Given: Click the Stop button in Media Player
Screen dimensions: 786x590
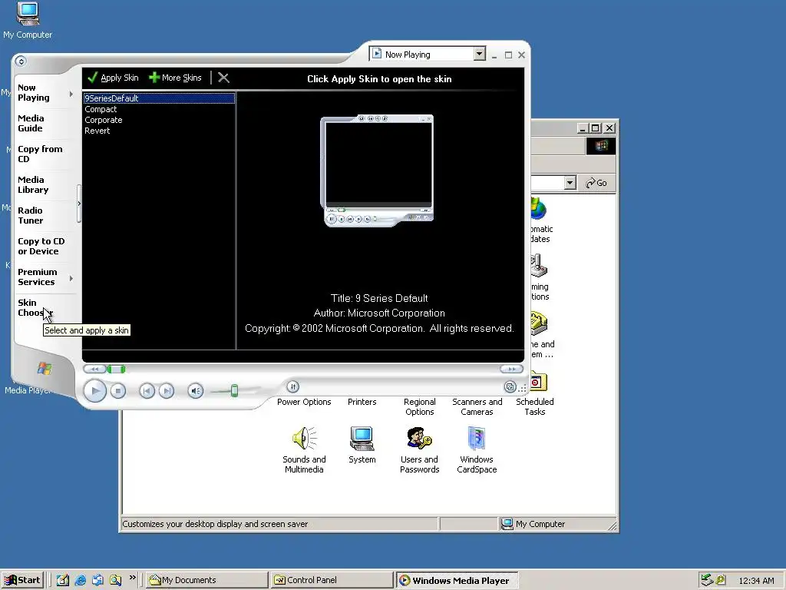Looking at the screenshot, I should (118, 391).
